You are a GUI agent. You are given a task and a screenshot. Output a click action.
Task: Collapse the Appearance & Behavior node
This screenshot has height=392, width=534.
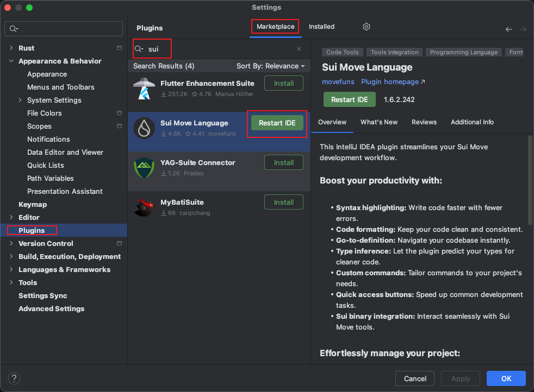click(11, 61)
